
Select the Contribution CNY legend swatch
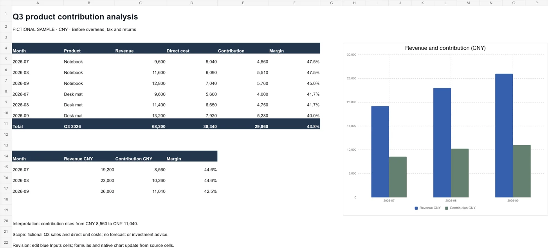coord(447,208)
